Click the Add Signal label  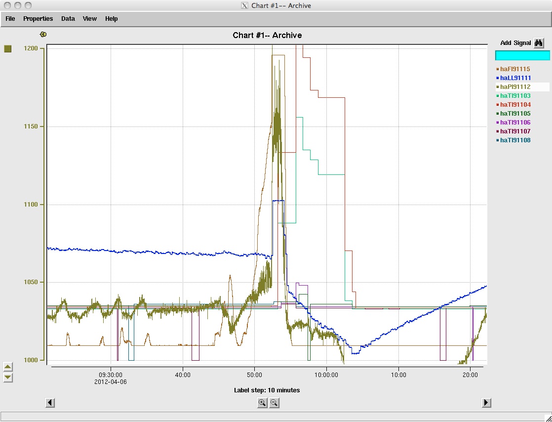515,43
